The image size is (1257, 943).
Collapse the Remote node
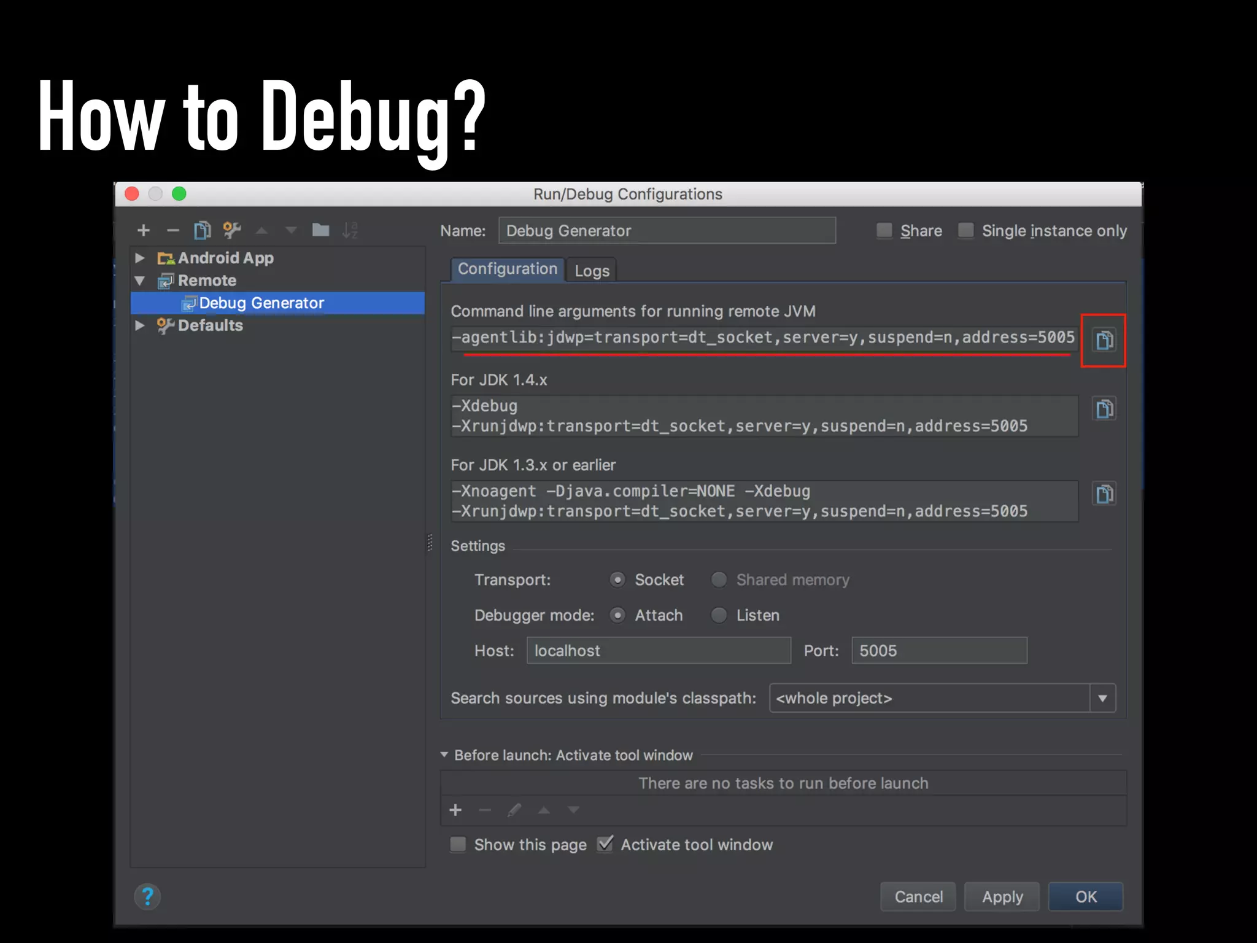pos(140,281)
